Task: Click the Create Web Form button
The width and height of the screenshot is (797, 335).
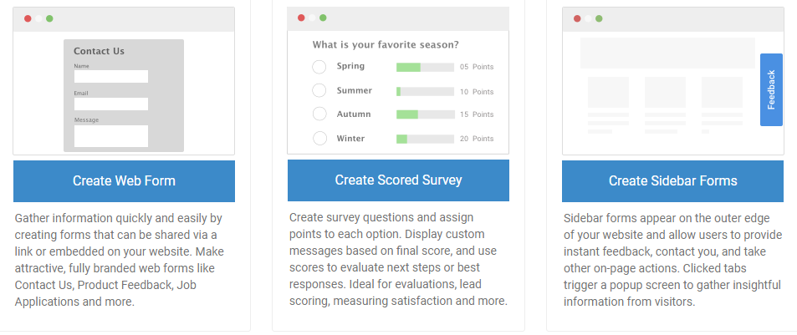Action: (124, 181)
